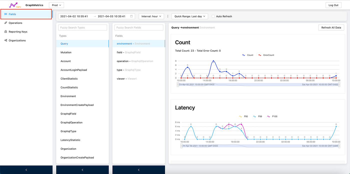Collapse the left navigation using the bottom chevron
The image size is (350, 174).
point(26,170)
